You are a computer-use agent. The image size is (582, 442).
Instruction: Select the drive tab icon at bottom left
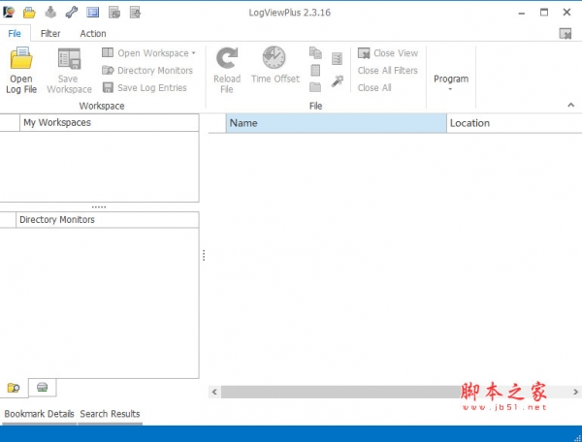[x=43, y=388]
